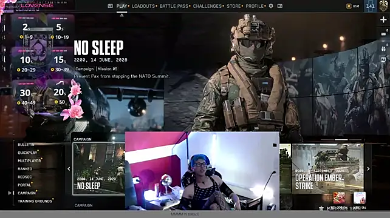Click the "Mission 05" label
This screenshot has width=390, height=218.
click(108, 69)
